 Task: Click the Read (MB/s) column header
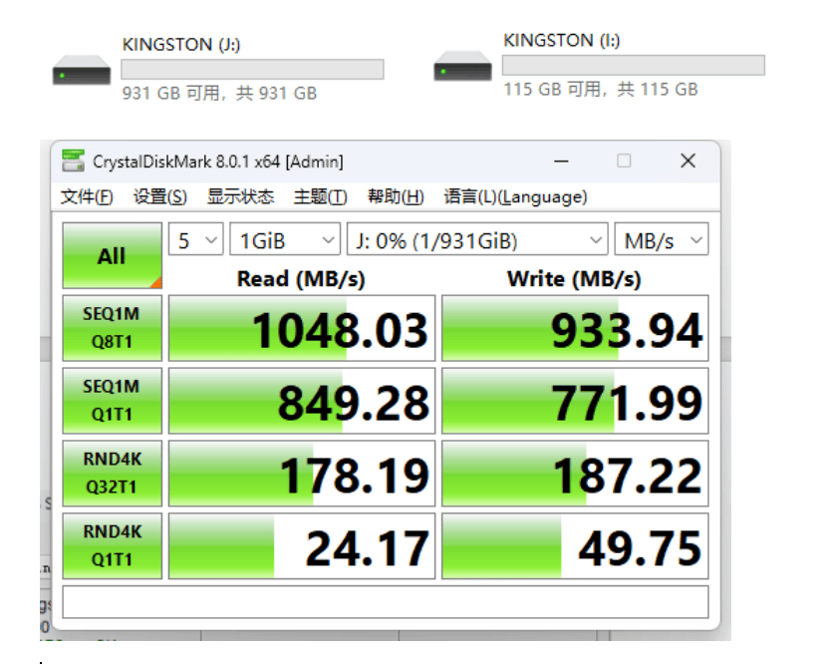coord(301,278)
